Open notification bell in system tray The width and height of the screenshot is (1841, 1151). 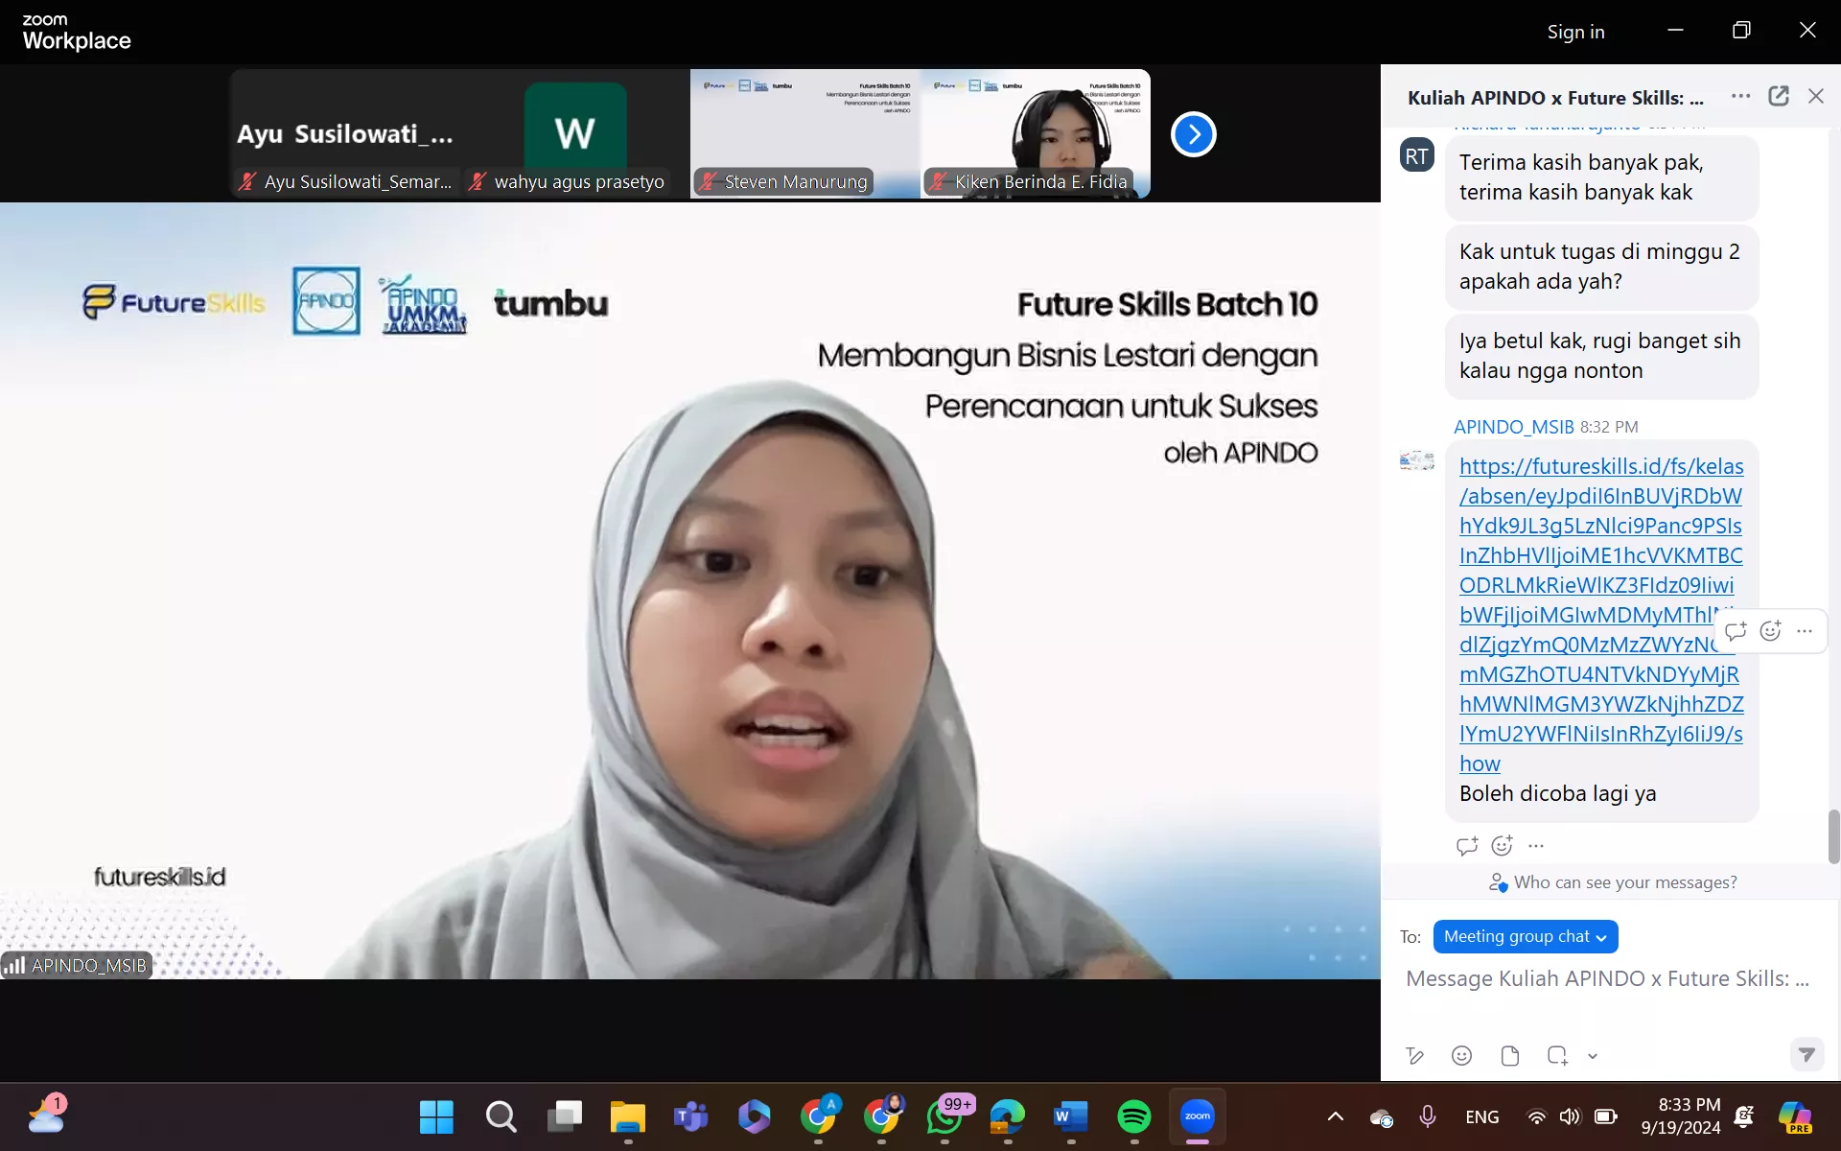tap(1744, 1116)
